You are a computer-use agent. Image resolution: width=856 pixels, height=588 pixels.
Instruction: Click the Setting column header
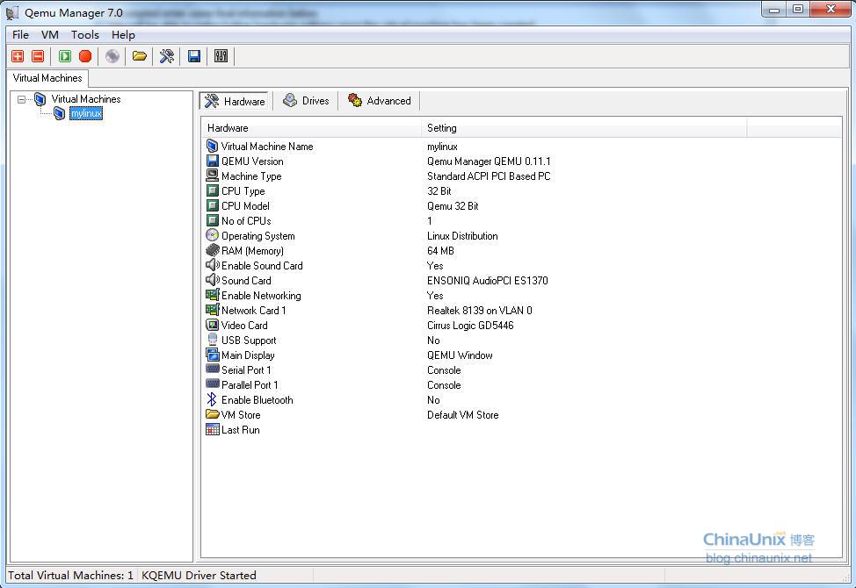[584, 128]
